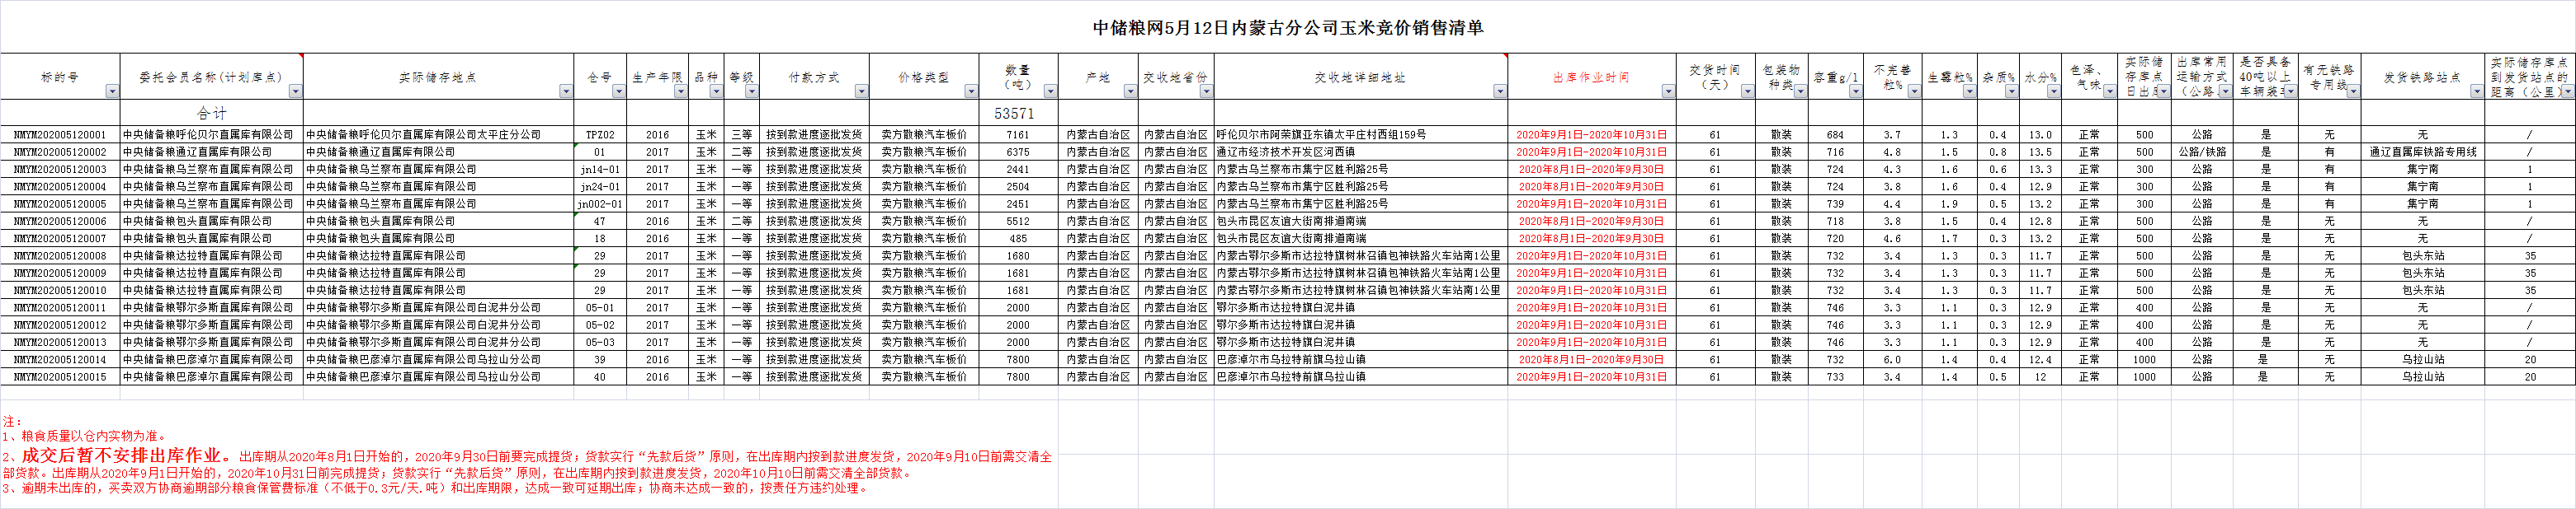Open the 交收地省份 column filter dropdown
Screen dimensions: 2576x509
click(x=1206, y=91)
